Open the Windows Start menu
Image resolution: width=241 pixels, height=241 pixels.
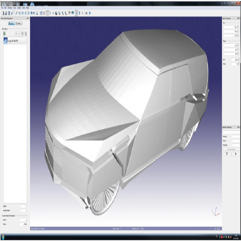point(3,237)
